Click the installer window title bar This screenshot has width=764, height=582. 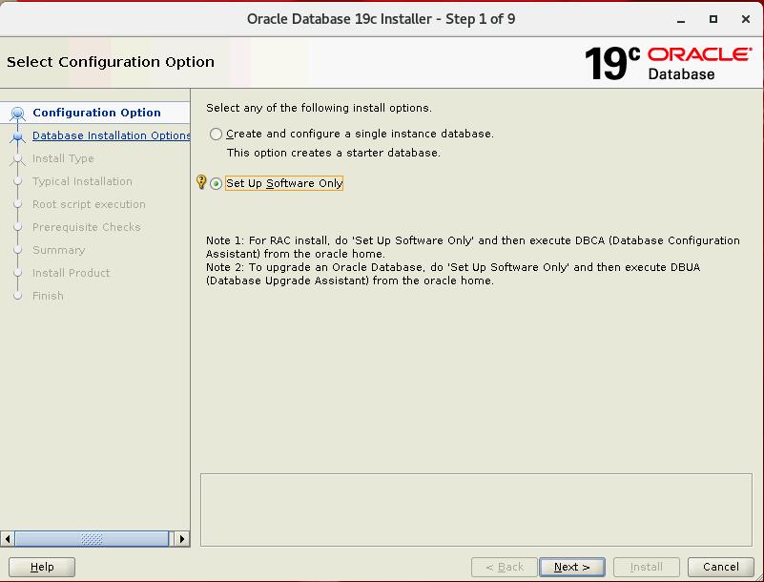tap(381, 19)
